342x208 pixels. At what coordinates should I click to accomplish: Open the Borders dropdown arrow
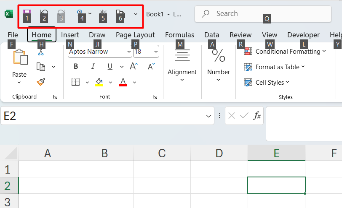click(x=87, y=82)
